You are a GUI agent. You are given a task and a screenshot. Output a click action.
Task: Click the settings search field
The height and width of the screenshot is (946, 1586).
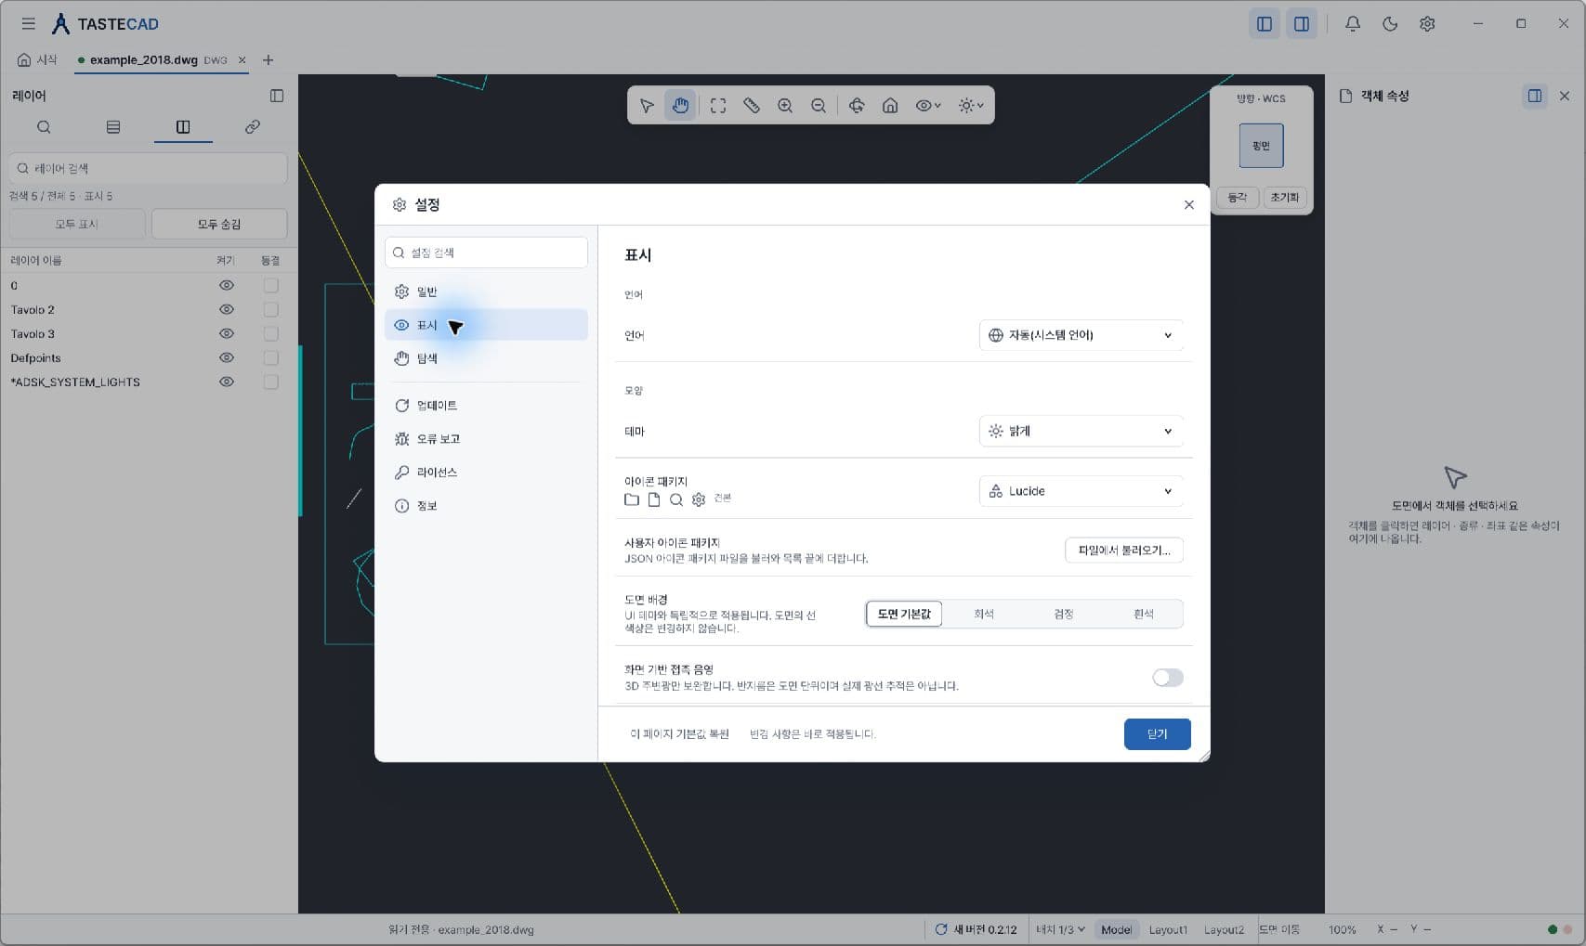(486, 253)
